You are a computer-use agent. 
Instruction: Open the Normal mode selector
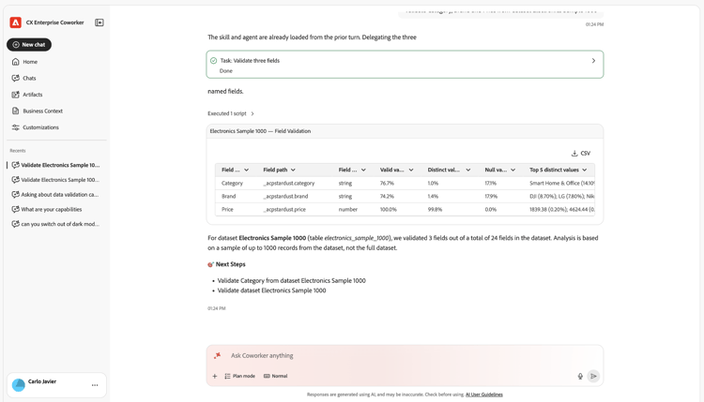(x=275, y=376)
